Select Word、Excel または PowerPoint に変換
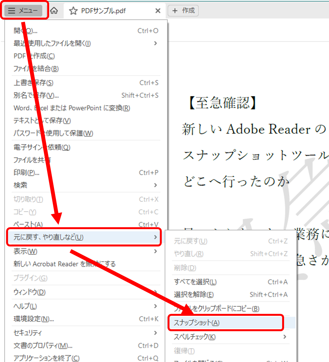Image resolution: width=329 pixels, height=362 pixels. click(x=86, y=108)
